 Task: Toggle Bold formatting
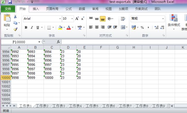26,27
